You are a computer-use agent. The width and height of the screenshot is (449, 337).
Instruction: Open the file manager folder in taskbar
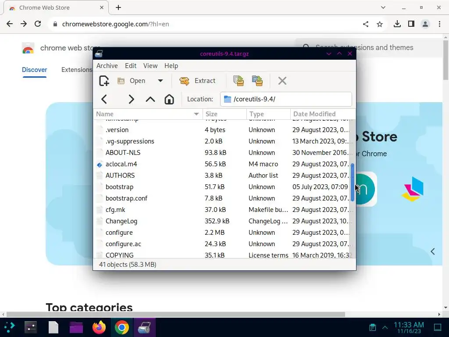76,327
